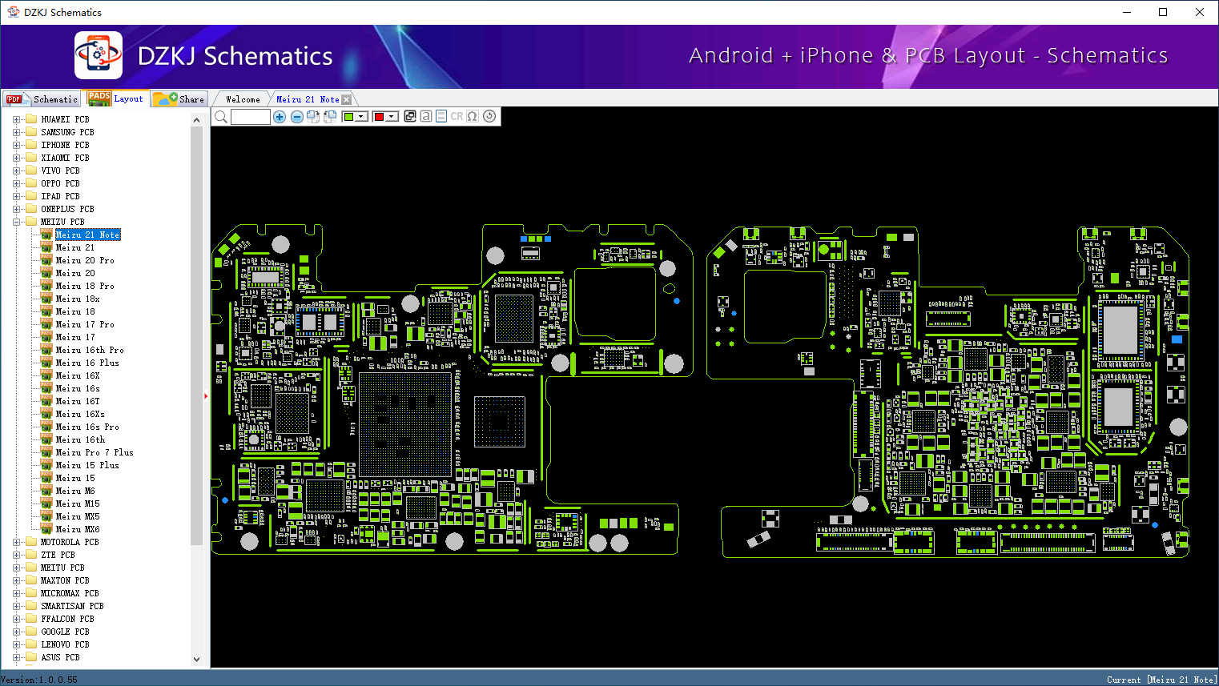Switch to the Welcome document tab
This screenshot has width=1219, height=686.
coord(243,99)
